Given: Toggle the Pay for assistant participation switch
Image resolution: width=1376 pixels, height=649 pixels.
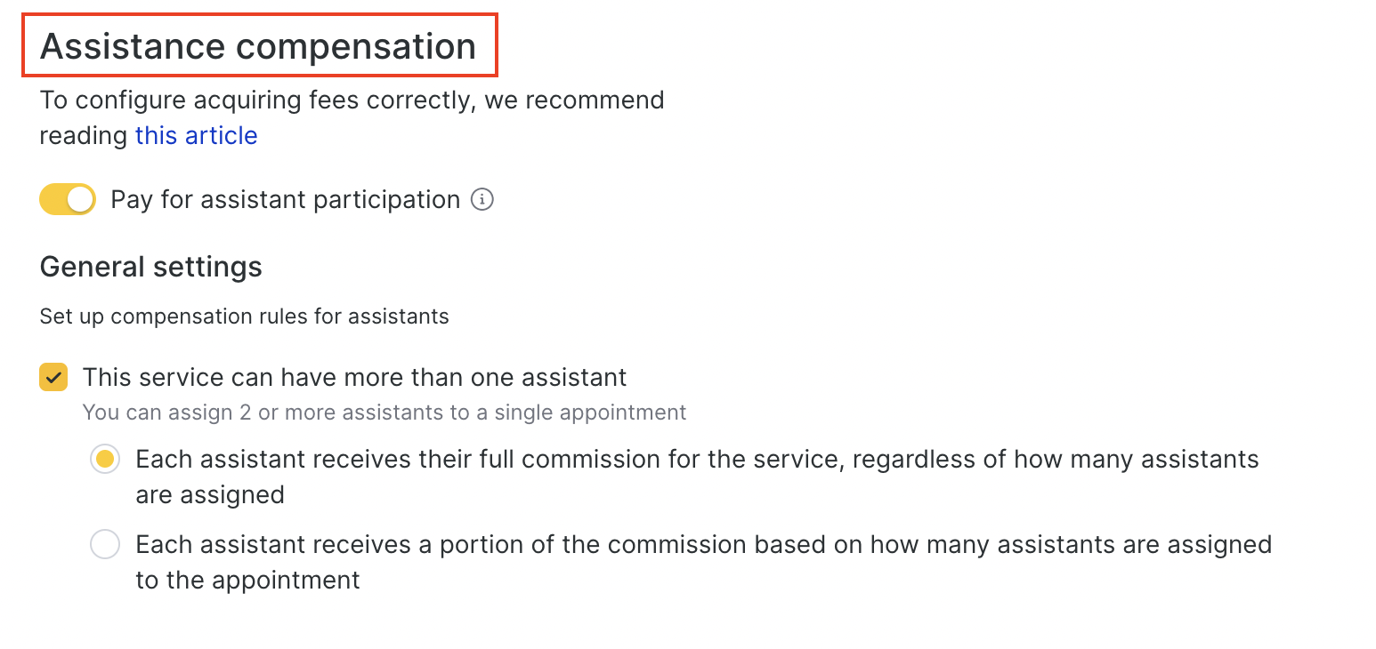Looking at the screenshot, I should pyautogui.click(x=67, y=199).
